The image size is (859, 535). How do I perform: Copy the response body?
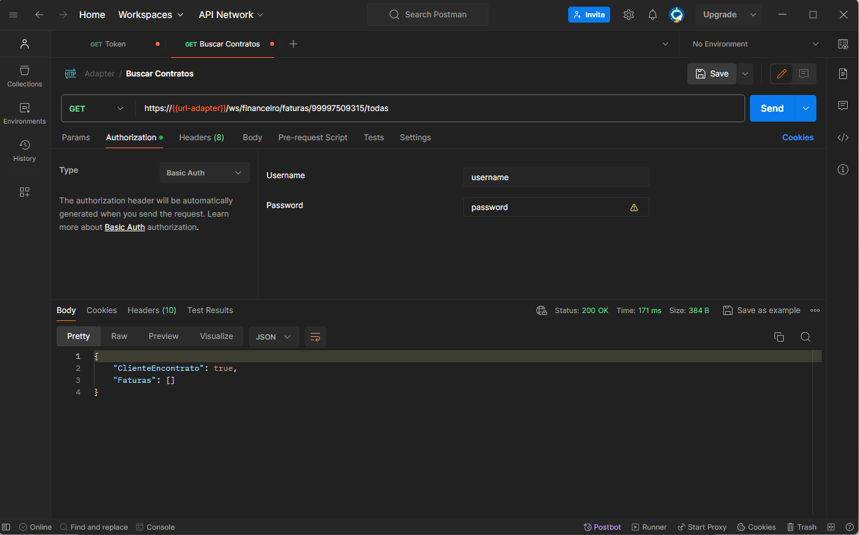click(779, 337)
